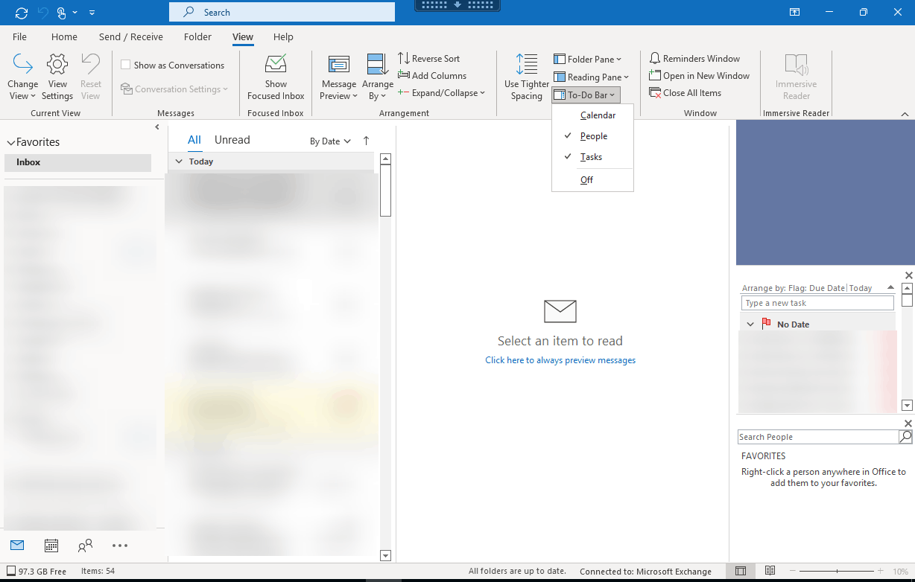
Task: Open the People view from navigation bar
Action: click(85, 546)
